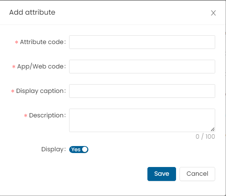Click the Attribute code input field
Image resolution: width=226 pixels, height=196 pixels.
click(x=142, y=42)
